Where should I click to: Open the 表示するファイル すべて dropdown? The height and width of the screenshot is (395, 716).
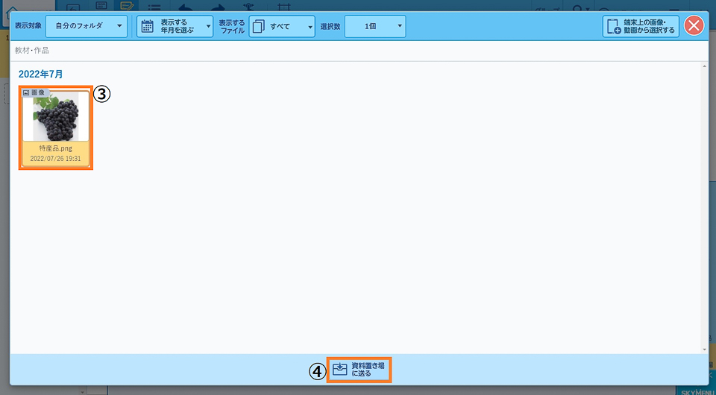282,27
